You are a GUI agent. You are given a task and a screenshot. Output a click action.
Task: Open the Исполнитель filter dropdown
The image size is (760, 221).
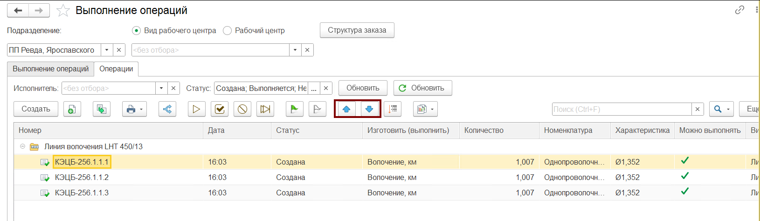coord(161,88)
